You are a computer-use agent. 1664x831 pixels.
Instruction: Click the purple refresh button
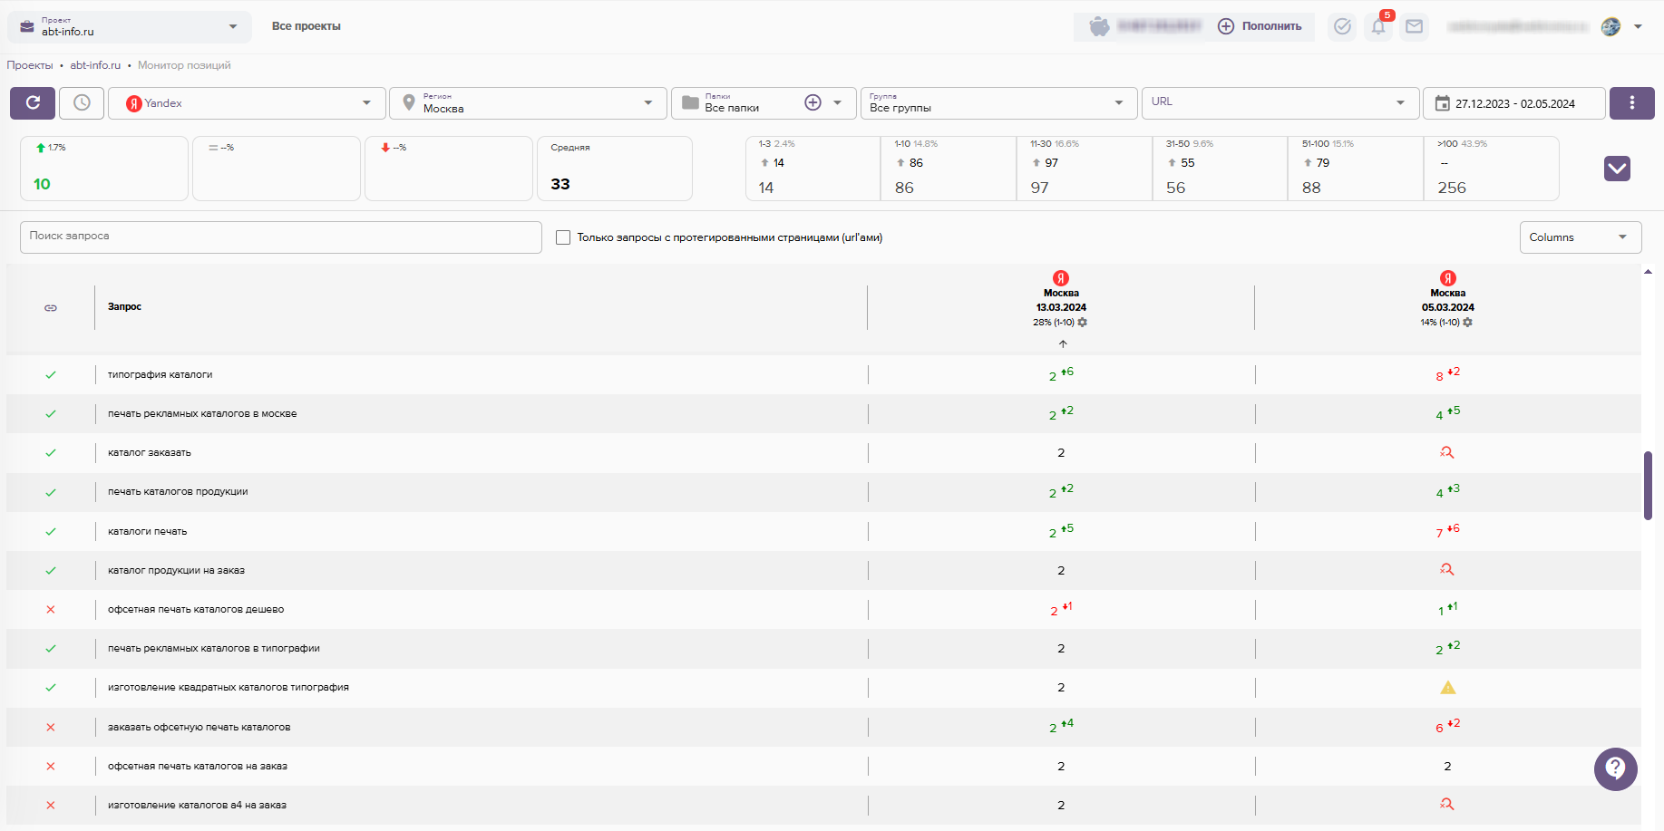tap(33, 103)
